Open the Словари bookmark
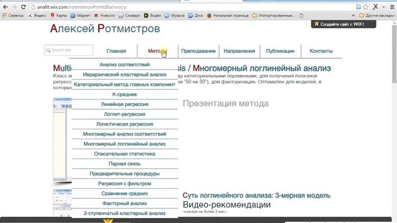Viewport: 397px width, 223px height. click(x=129, y=15)
